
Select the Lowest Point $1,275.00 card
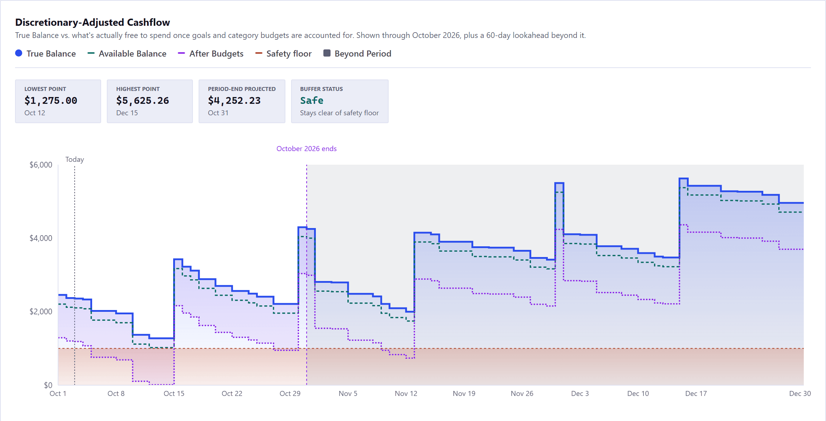58,101
